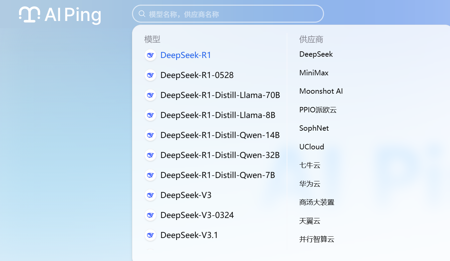The height and width of the screenshot is (261, 450).
Task: Open the SophNet provider
Action: click(x=314, y=128)
